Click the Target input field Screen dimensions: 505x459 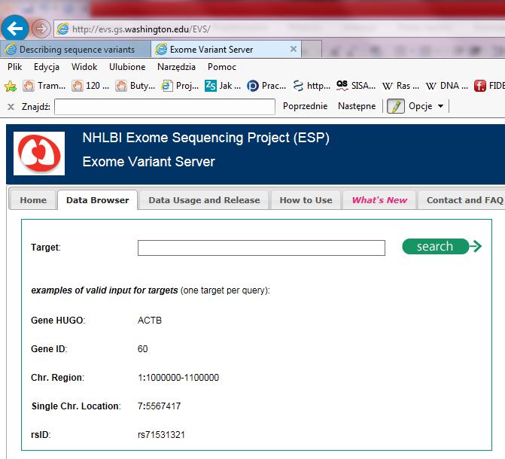tap(261, 248)
